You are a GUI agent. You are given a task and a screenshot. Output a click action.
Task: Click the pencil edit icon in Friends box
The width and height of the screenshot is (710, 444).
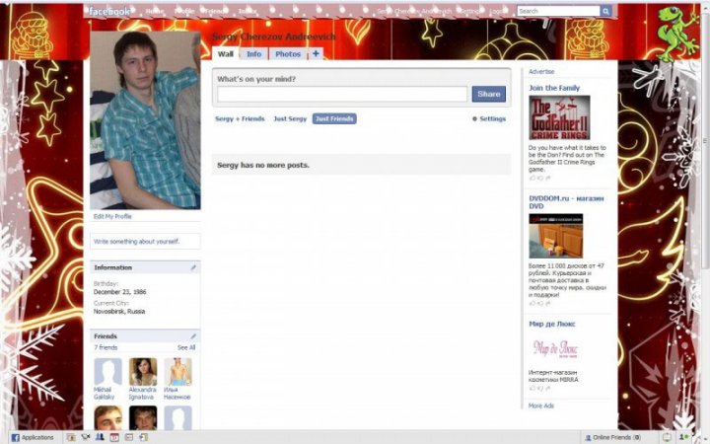193,336
